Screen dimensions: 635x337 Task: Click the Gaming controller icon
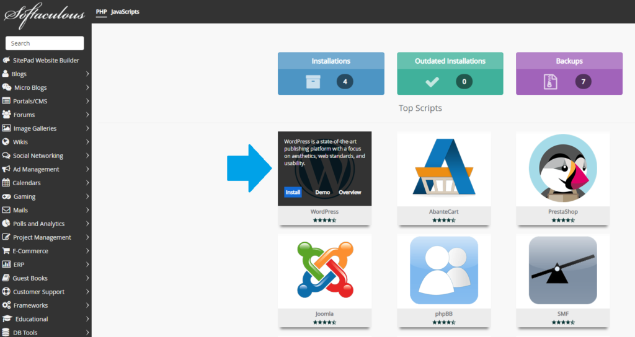[x=6, y=196]
